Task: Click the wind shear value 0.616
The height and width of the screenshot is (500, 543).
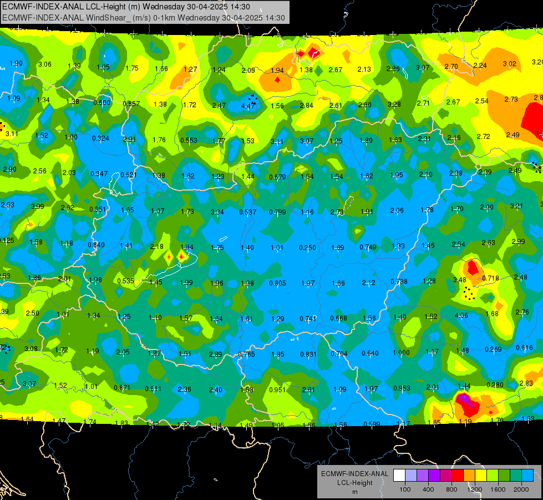Action: point(524,348)
